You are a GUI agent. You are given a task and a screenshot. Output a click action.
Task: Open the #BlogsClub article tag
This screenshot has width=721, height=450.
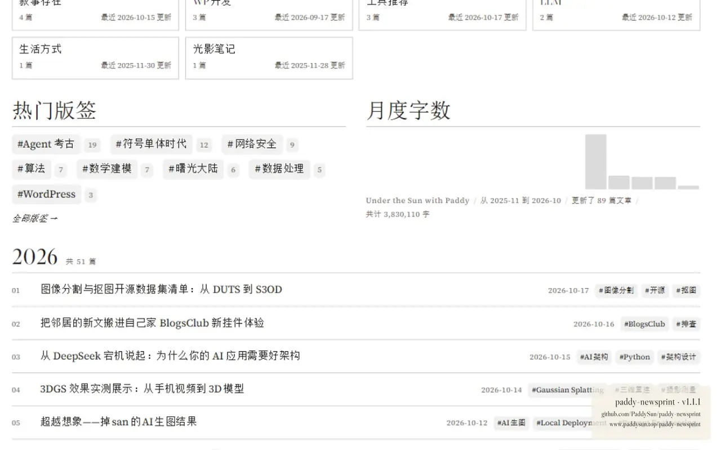click(645, 324)
